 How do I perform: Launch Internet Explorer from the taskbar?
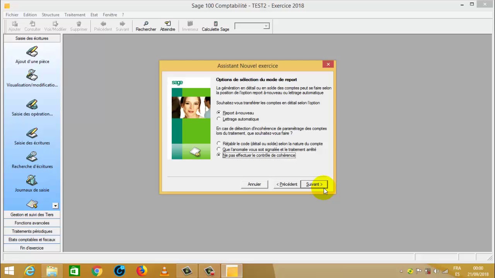(30, 271)
